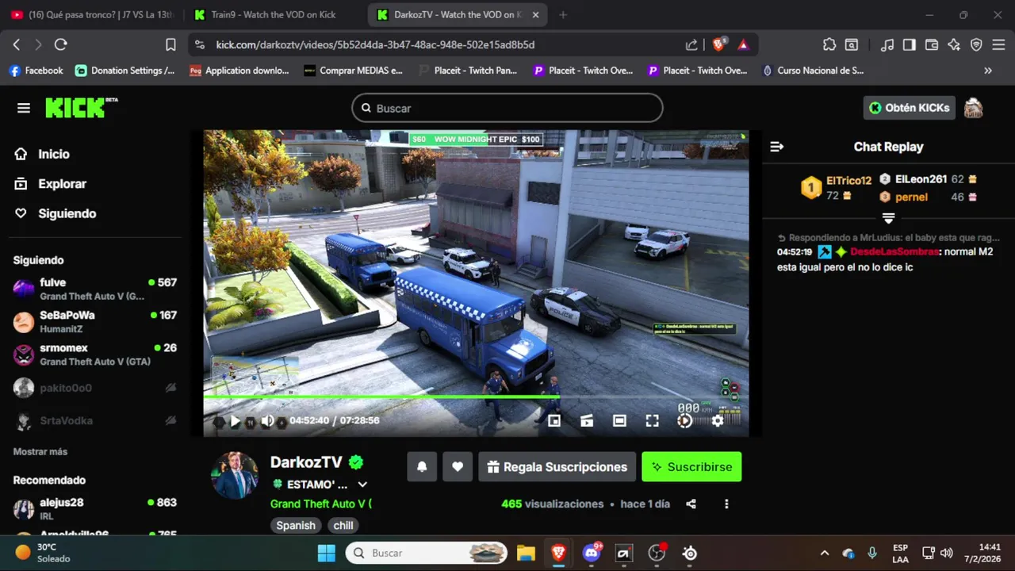This screenshot has height=571, width=1015.
Task: Open Brave Shields lion icon
Action: [x=719, y=45]
